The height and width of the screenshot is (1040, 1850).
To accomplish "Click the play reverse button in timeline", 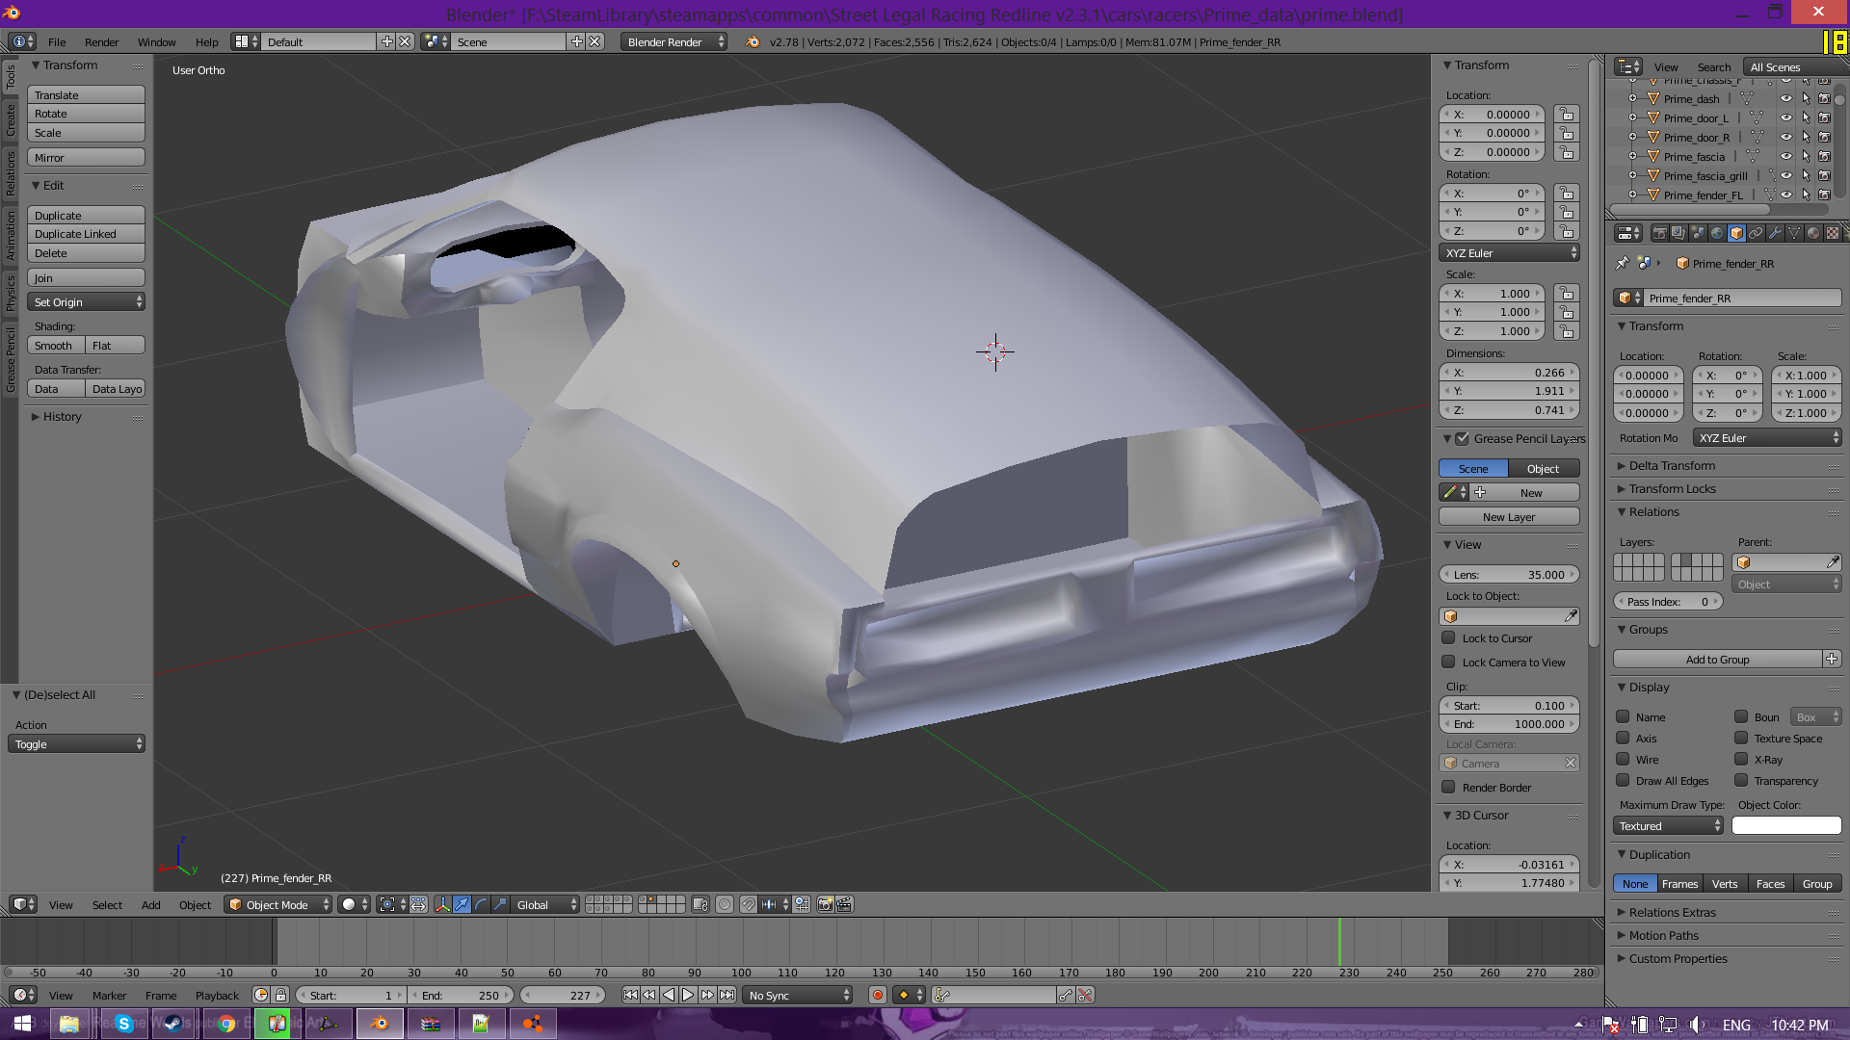I will pyautogui.click(x=669, y=995).
